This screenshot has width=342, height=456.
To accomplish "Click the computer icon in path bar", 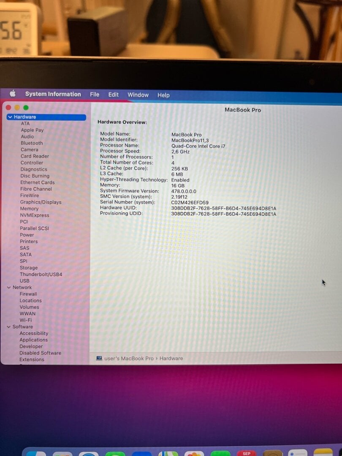I will 99,358.
